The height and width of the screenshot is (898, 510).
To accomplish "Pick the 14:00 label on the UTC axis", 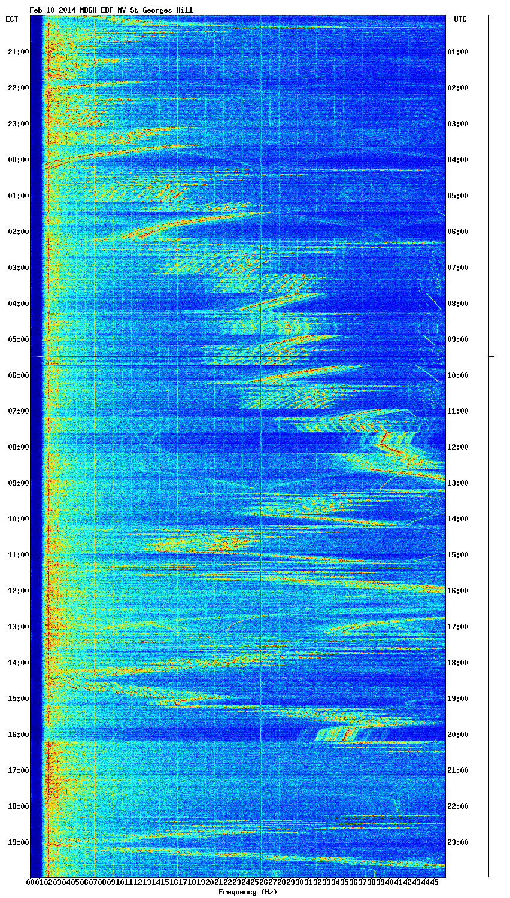I will point(458,519).
